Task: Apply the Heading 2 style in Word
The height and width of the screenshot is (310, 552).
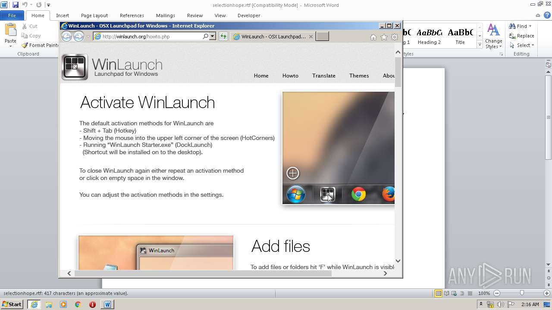Action: [429, 36]
